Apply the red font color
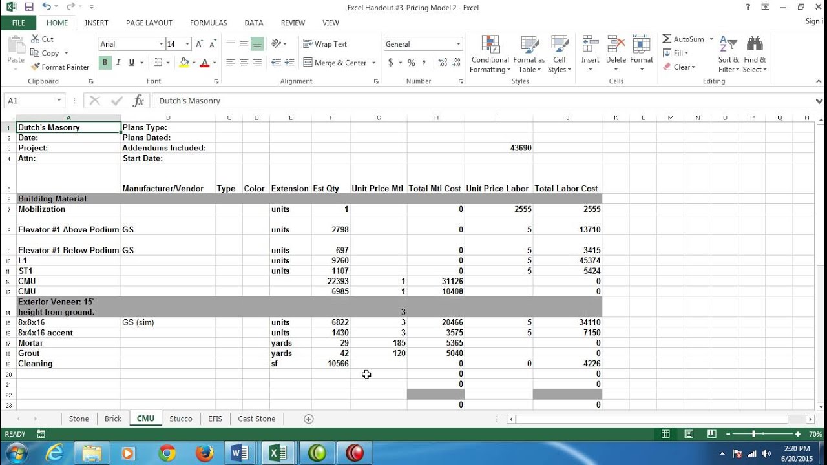This screenshot has height=465, width=827. [x=205, y=63]
